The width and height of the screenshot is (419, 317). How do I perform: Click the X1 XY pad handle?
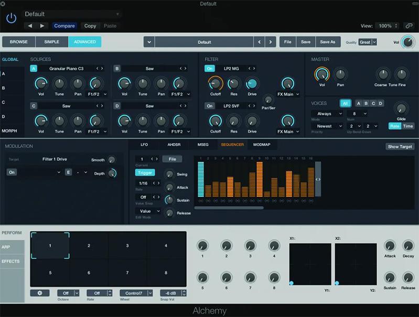coord(291,283)
